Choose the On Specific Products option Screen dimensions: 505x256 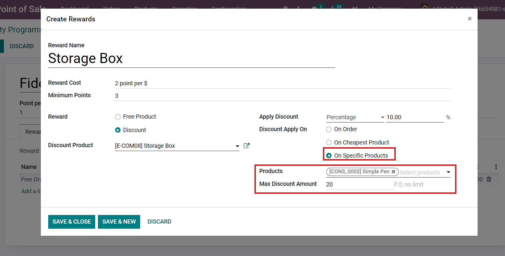click(329, 156)
